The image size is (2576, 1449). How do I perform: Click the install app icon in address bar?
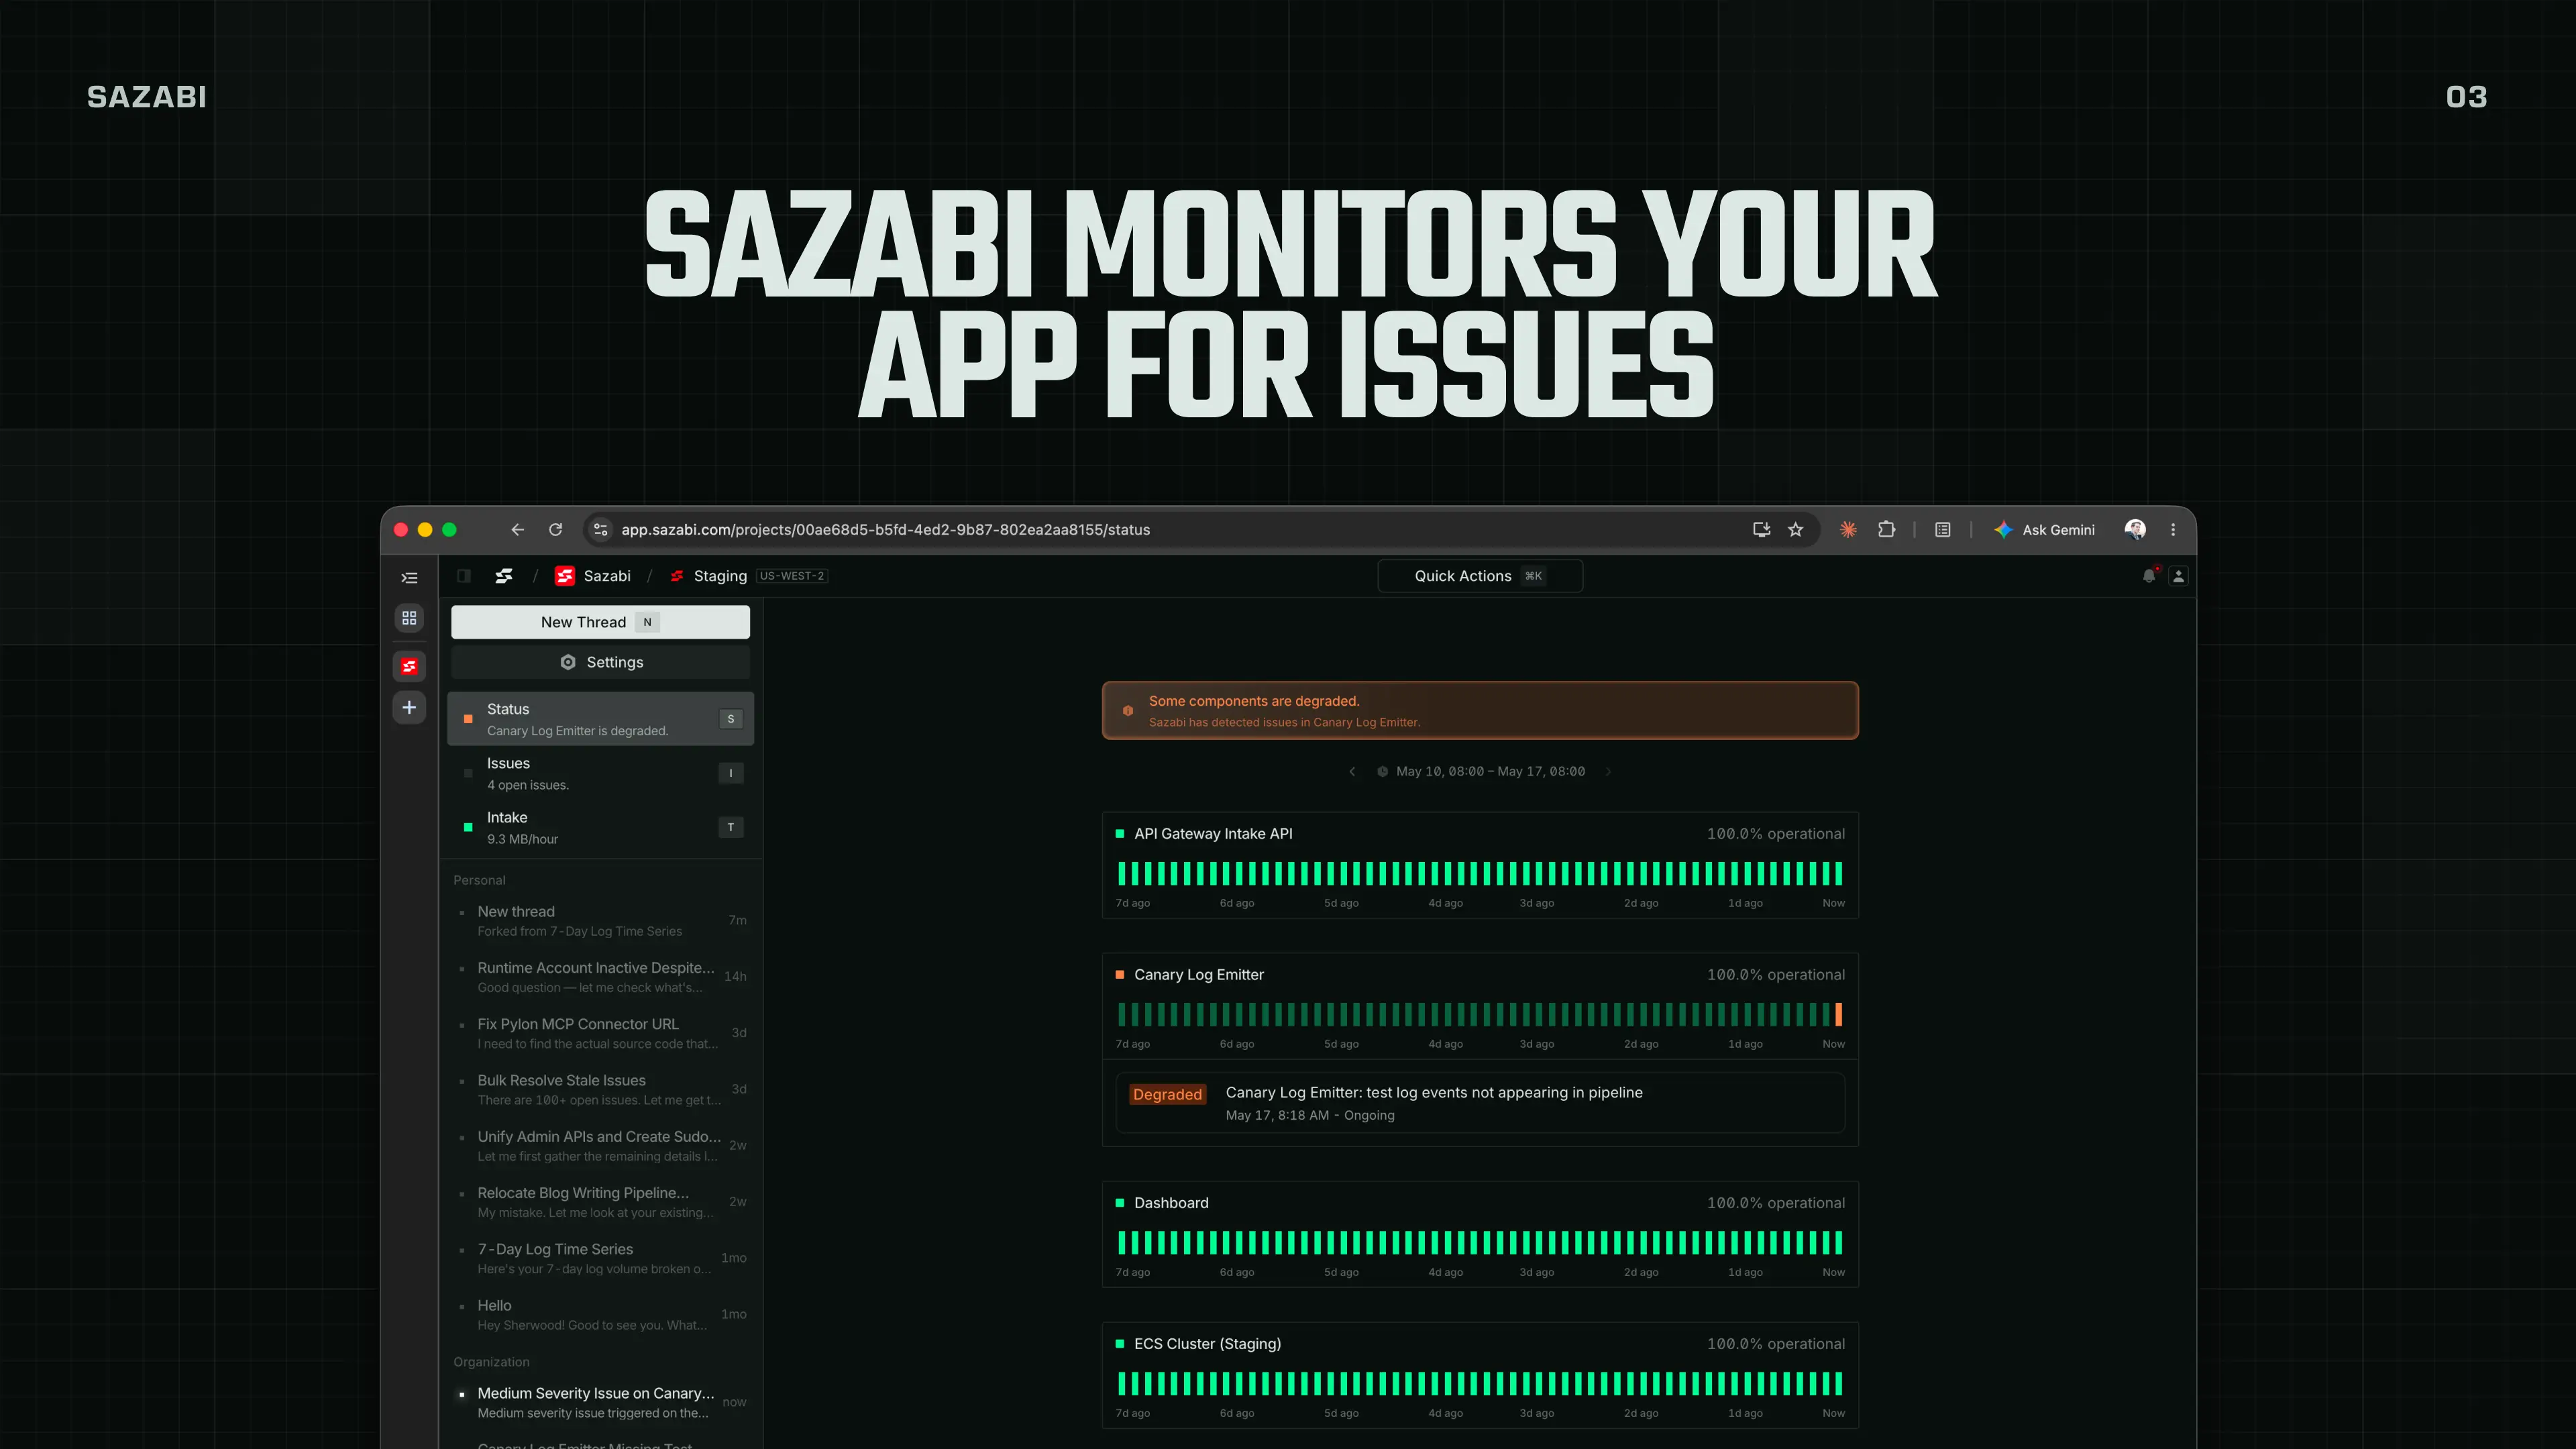click(x=1762, y=530)
